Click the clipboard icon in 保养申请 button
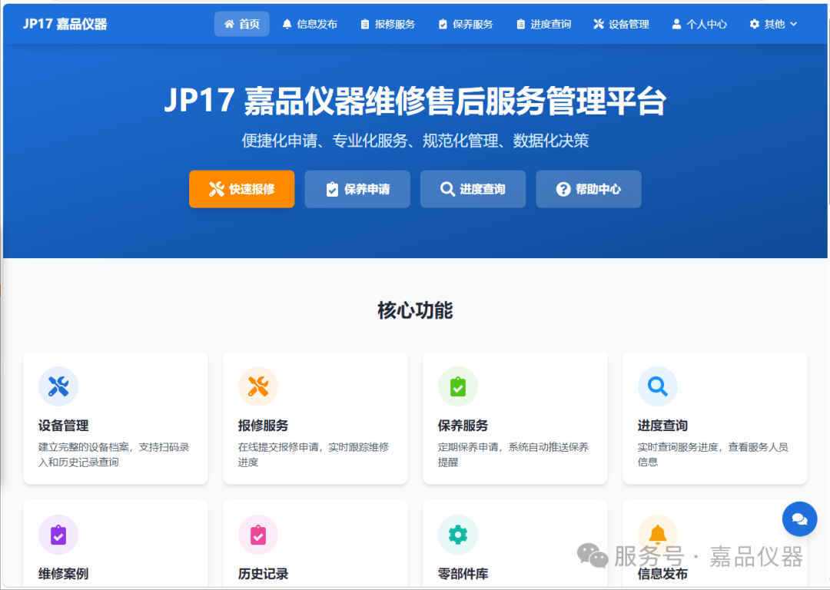 (x=332, y=189)
